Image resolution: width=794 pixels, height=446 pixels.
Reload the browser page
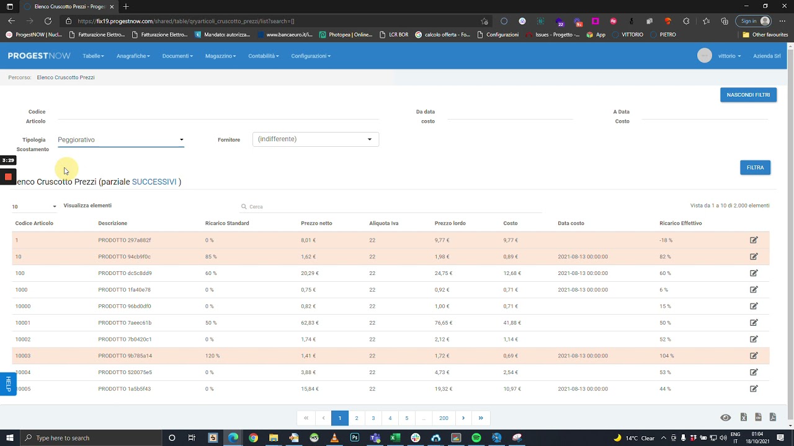click(47, 21)
